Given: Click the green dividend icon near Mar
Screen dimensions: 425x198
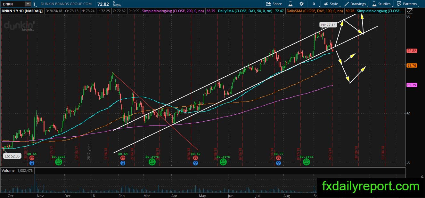Looking at the screenshot, I should tap(152, 162).
